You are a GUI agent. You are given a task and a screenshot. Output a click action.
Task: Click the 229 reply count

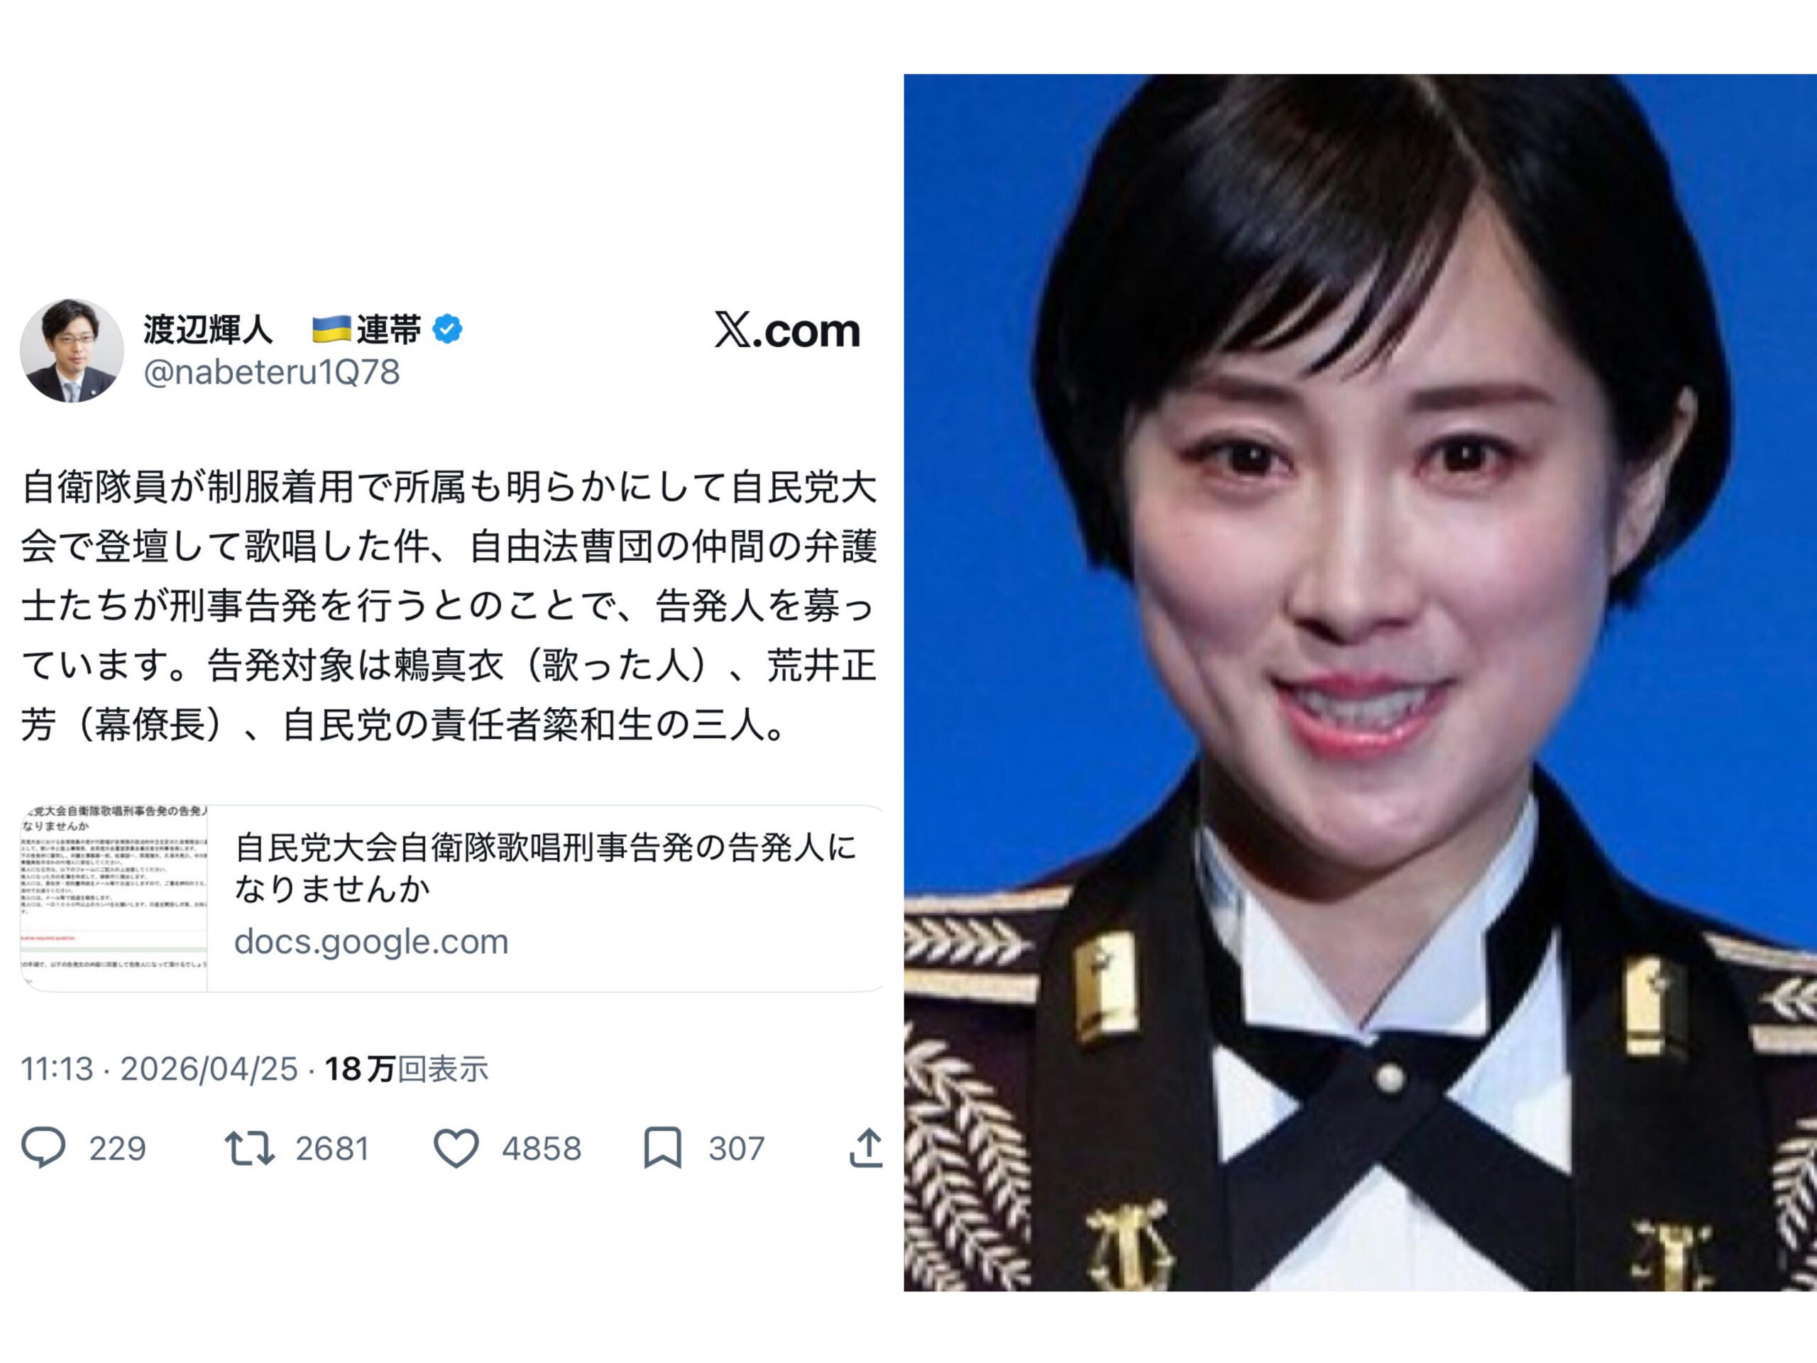pyautogui.click(x=117, y=1149)
